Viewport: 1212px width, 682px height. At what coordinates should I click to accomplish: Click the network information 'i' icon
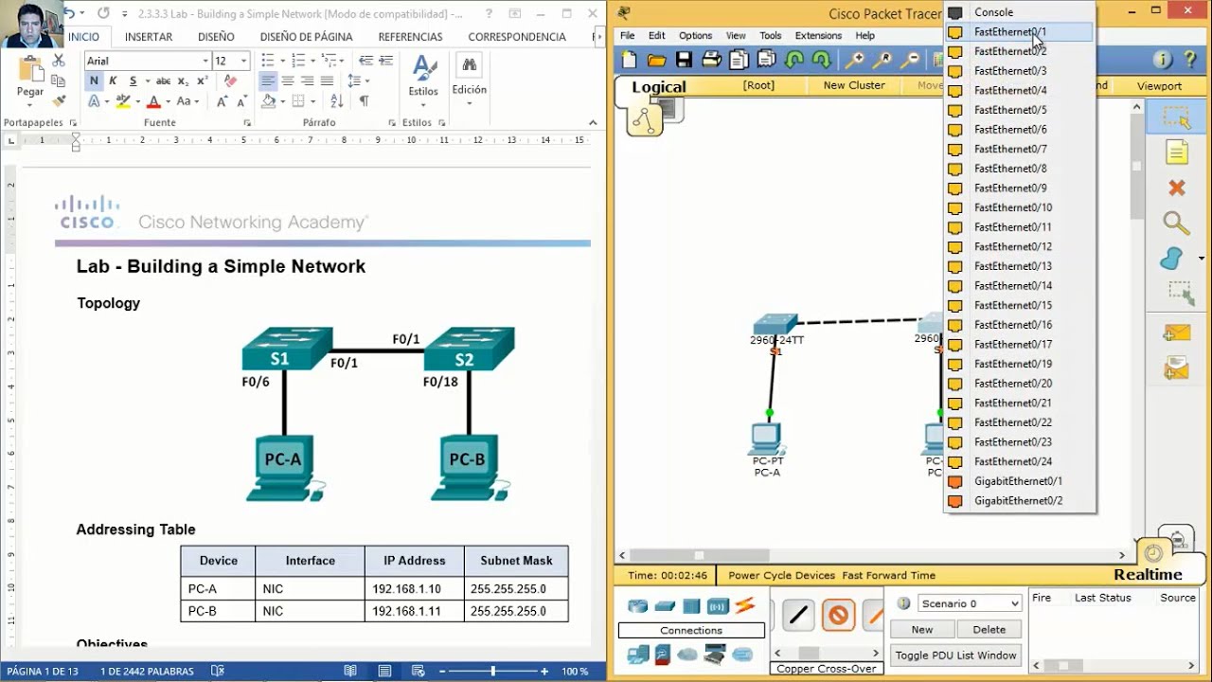point(1163,60)
